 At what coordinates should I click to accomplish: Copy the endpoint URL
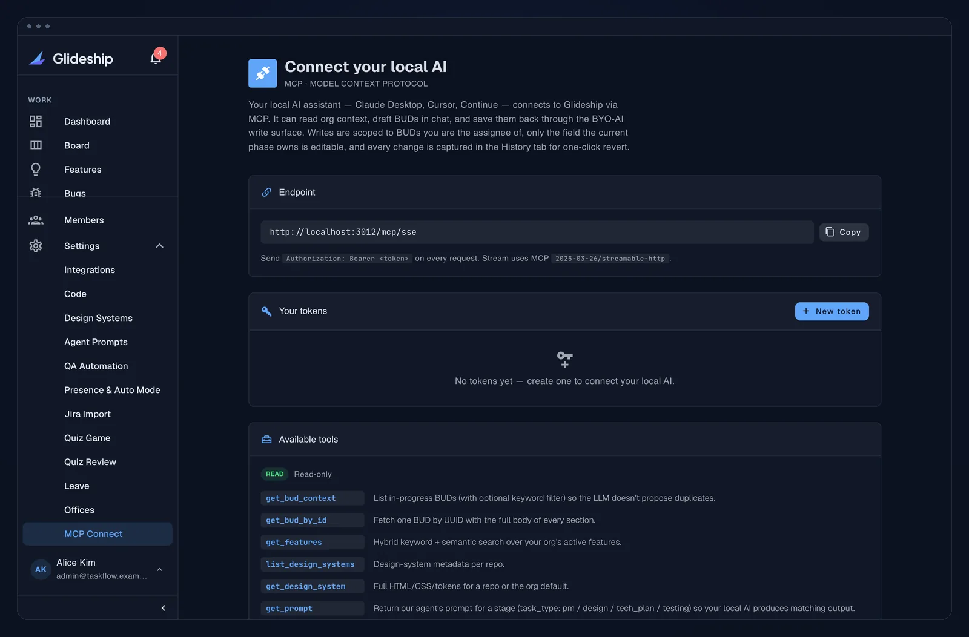pyautogui.click(x=844, y=232)
